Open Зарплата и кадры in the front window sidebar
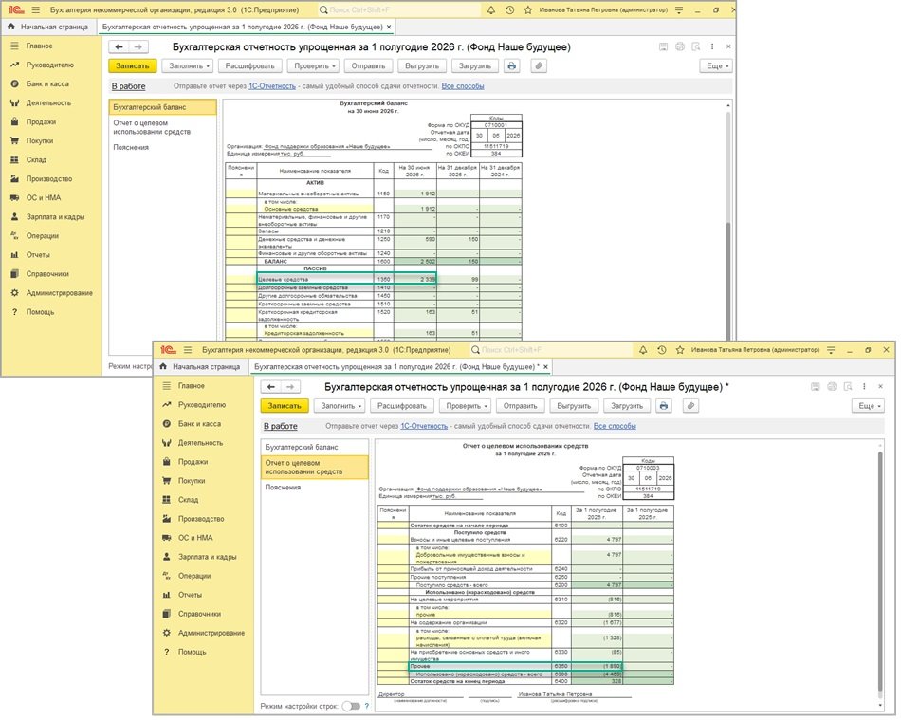901x720 pixels. (x=207, y=557)
